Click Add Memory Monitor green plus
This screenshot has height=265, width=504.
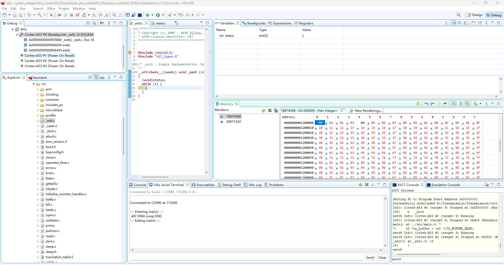pos(263,110)
